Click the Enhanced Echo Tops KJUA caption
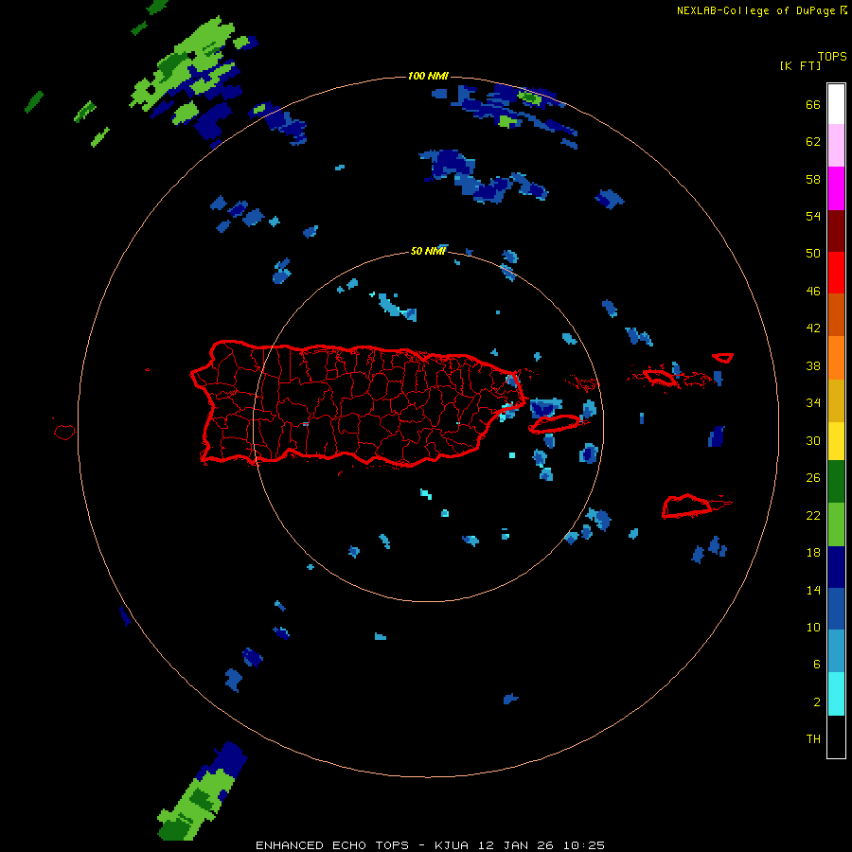Screen dimensions: 852x852 [430, 845]
